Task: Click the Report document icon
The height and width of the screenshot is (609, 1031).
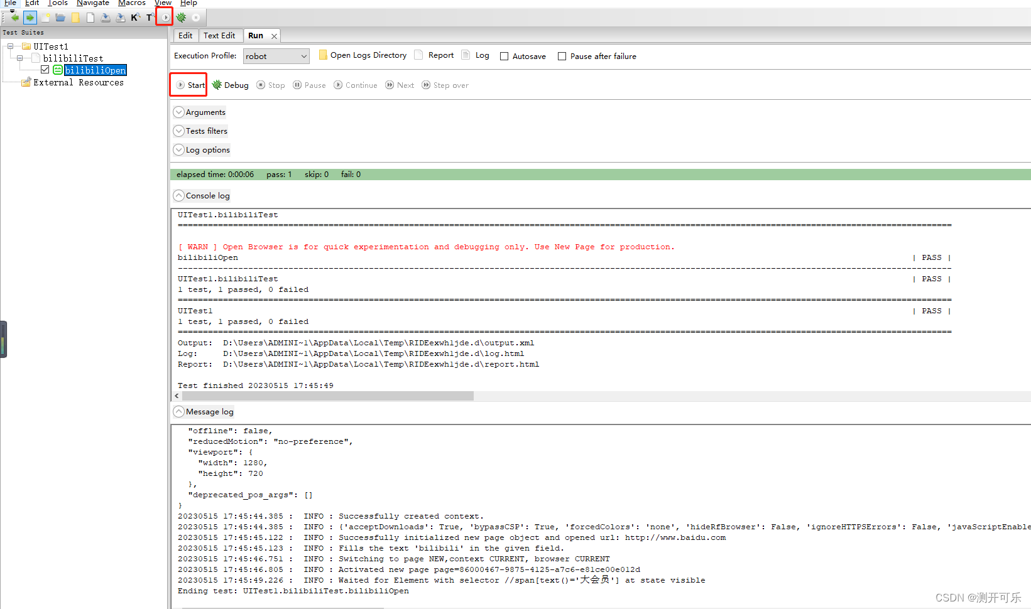Action: tap(418, 55)
